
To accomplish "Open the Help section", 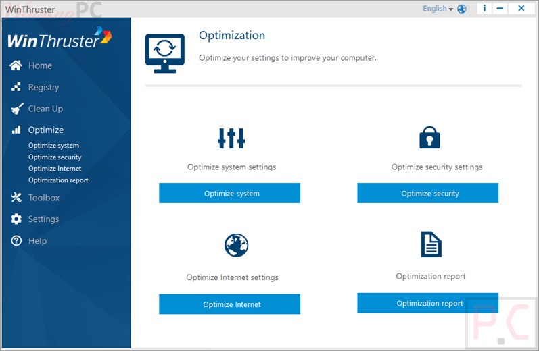I will 37,241.
